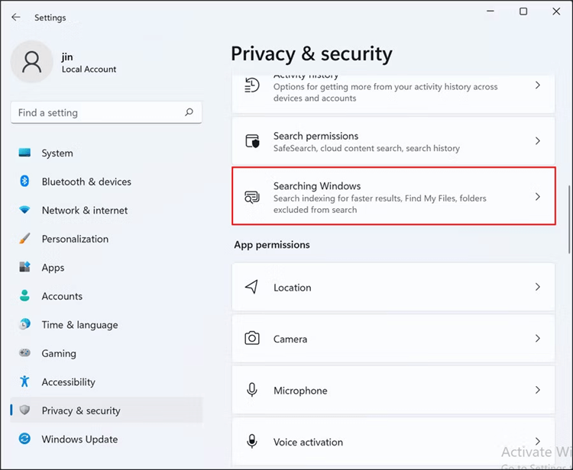Click the Privacy & security shield icon
Screen dimensions: 573x470
pyautogui.click(x=24, y=410)
